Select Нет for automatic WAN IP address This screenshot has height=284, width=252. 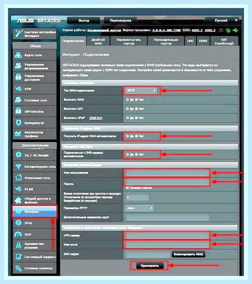coord(136,136)
